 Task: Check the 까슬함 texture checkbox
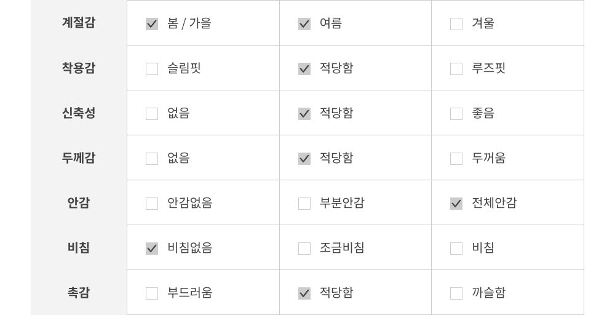coord(456,293)
